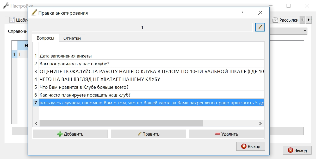The image size is (316, 159).
Task: Click Выход in the Настройки window
Action: (297, 150)
